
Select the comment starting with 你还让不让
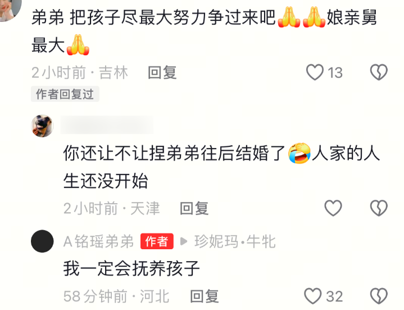[x=221, y=167]
